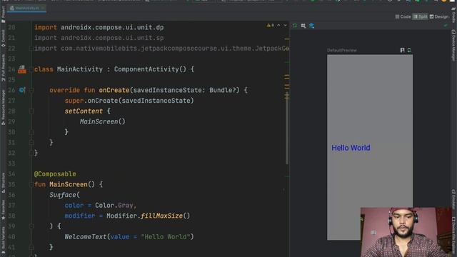Click the second icon in preview toolbar
The width and height of the screenshot is (457, 257).
click(303, 26)
